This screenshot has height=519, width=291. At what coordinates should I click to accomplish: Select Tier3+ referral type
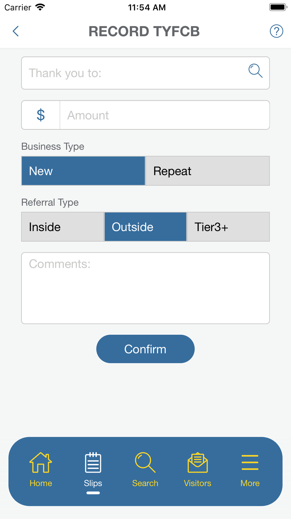[228, 227]
